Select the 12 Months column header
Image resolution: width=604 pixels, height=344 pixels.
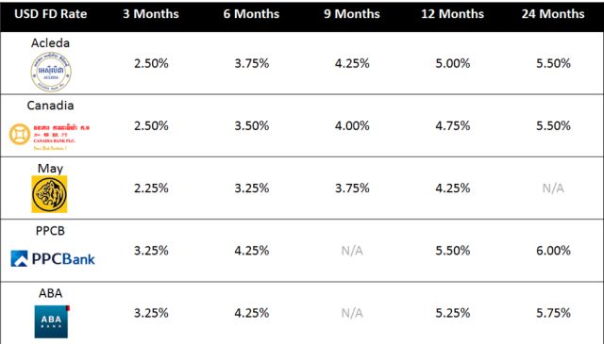click(453, 14)
